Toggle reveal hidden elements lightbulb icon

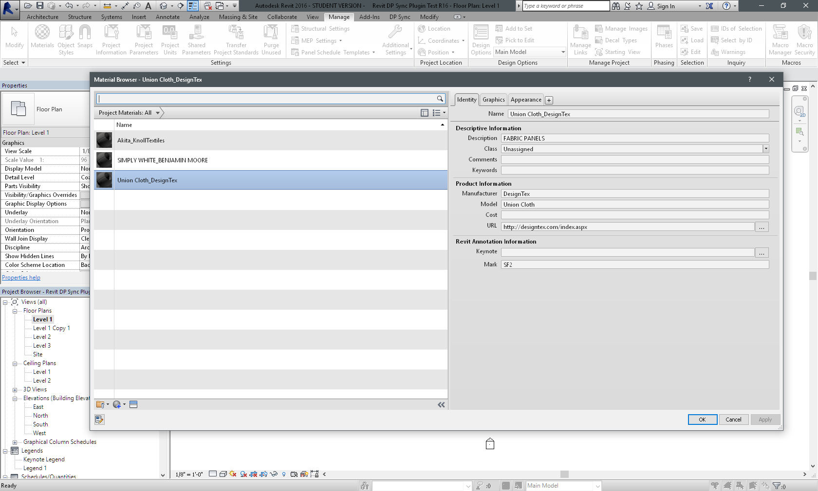[x=284, y=474]
